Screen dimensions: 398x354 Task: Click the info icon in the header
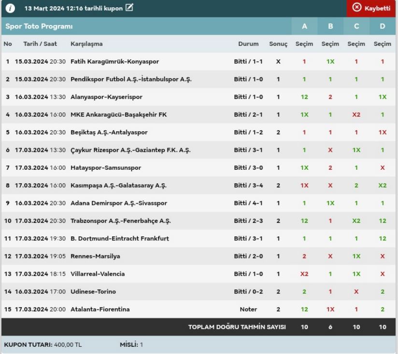point(10,8)
